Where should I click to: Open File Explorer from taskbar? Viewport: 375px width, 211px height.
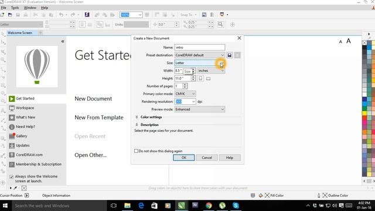[127, 206]
